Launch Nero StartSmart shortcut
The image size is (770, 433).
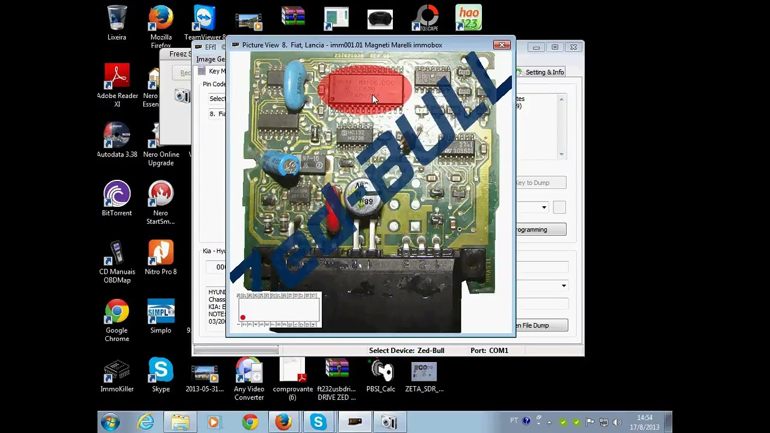point(161,203)
